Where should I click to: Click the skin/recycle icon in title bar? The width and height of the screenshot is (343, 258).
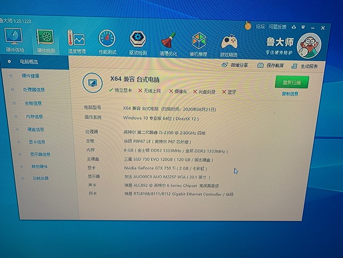coord(294,27)
